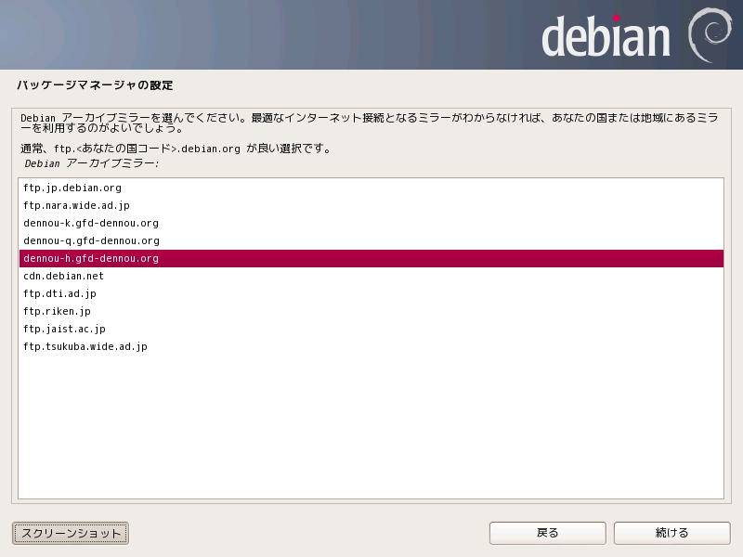743x557 pixels.
Task: Choose dennou-q.gfd-dennou.org mirror
Action: [x=371, y=240]
